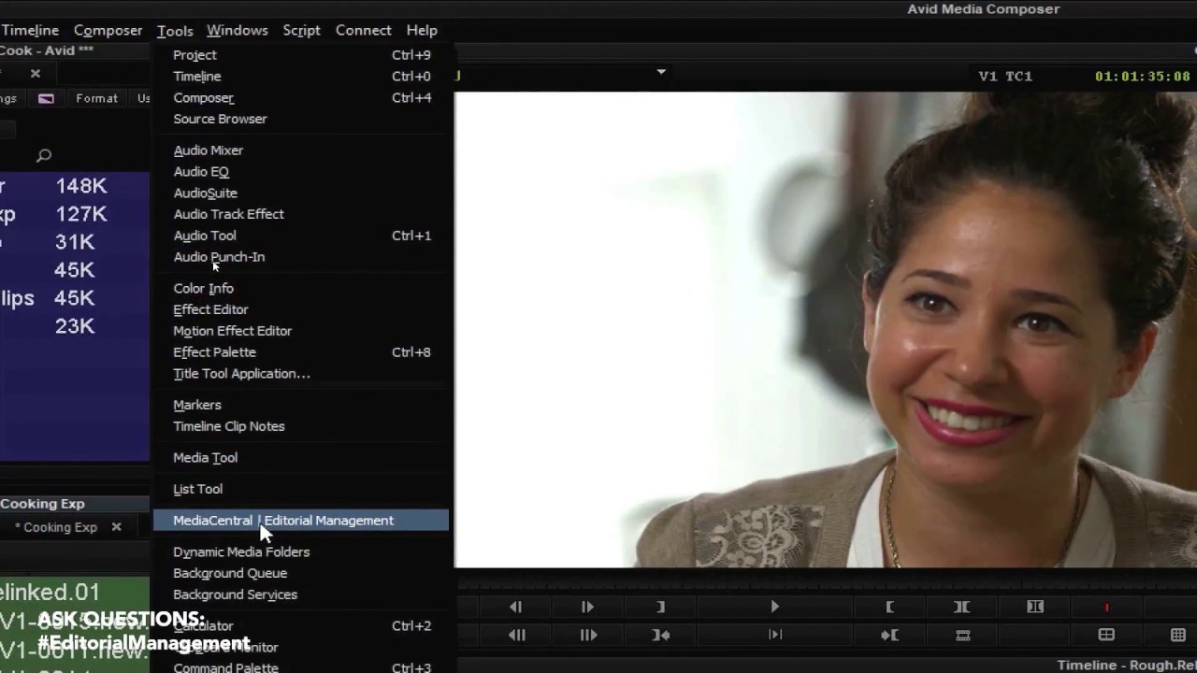Click the 01:01:35:08 timecode display
This screenshot has height=673, width=1197.
(x=1142, y=77)
